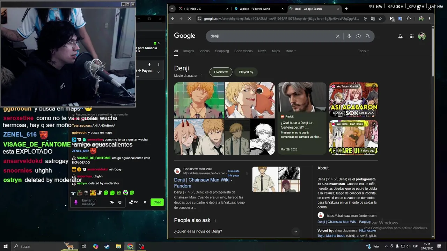Open the Google account avatar
Viewport: 447px width, 251px height.
[422, 36]
